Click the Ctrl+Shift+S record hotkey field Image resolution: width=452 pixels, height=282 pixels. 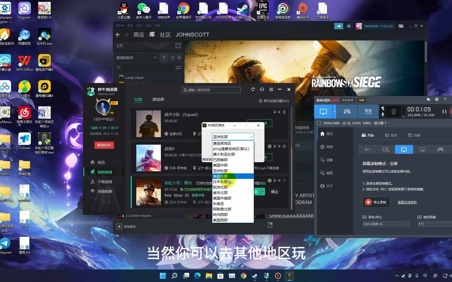click(386, 224)
